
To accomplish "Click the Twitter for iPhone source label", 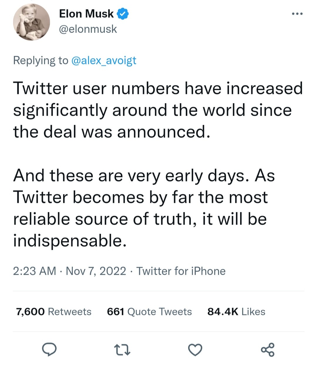I will pos(181,271).
